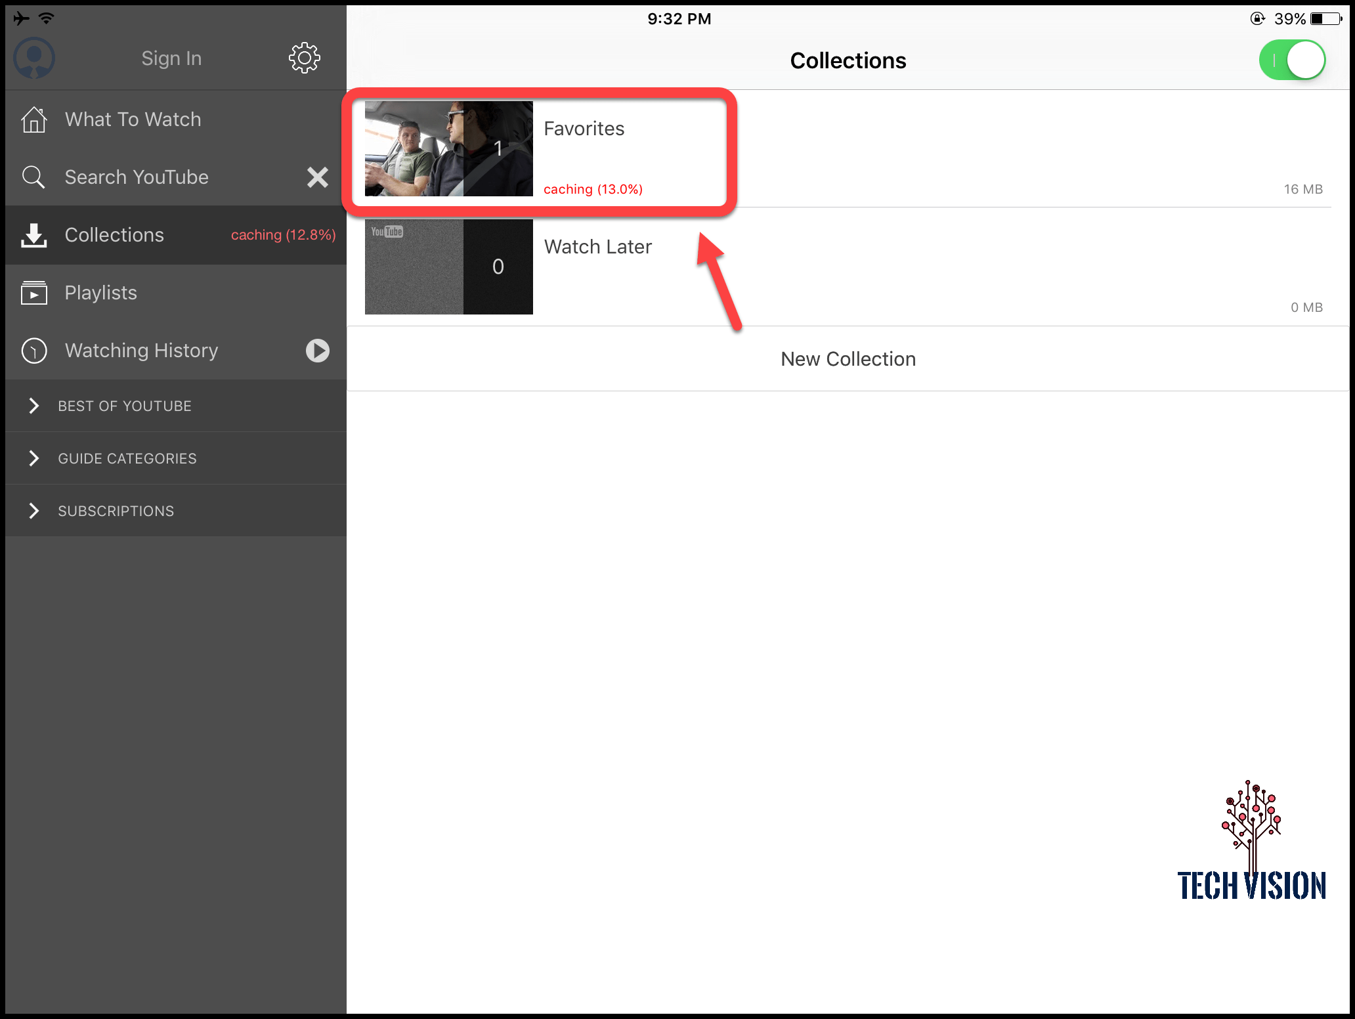This screenshot has width=1355, height=1019.
Task: Open the Favorites collection thumbnail
Action: (448, 148)
